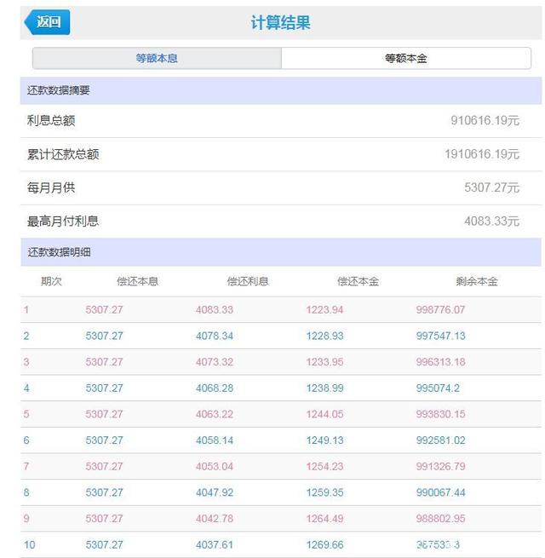Image resolution: width=545 pixels, height=558 pixels.
Task: Click principal cell 1249.13
Action: [x=324, y=440]
